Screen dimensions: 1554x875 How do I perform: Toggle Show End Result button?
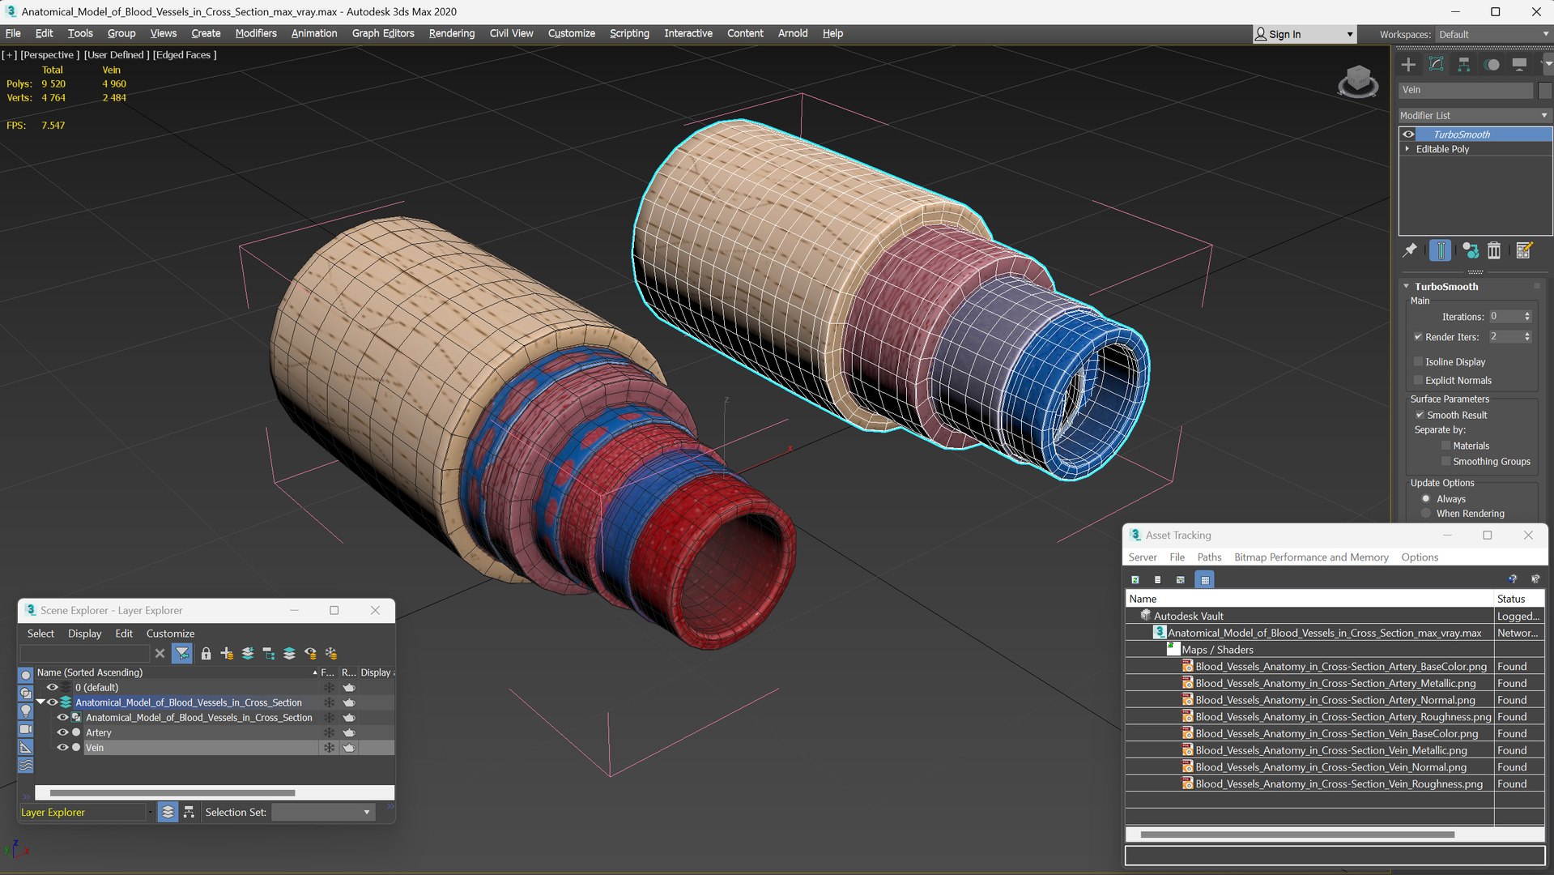click(1440, 250)
